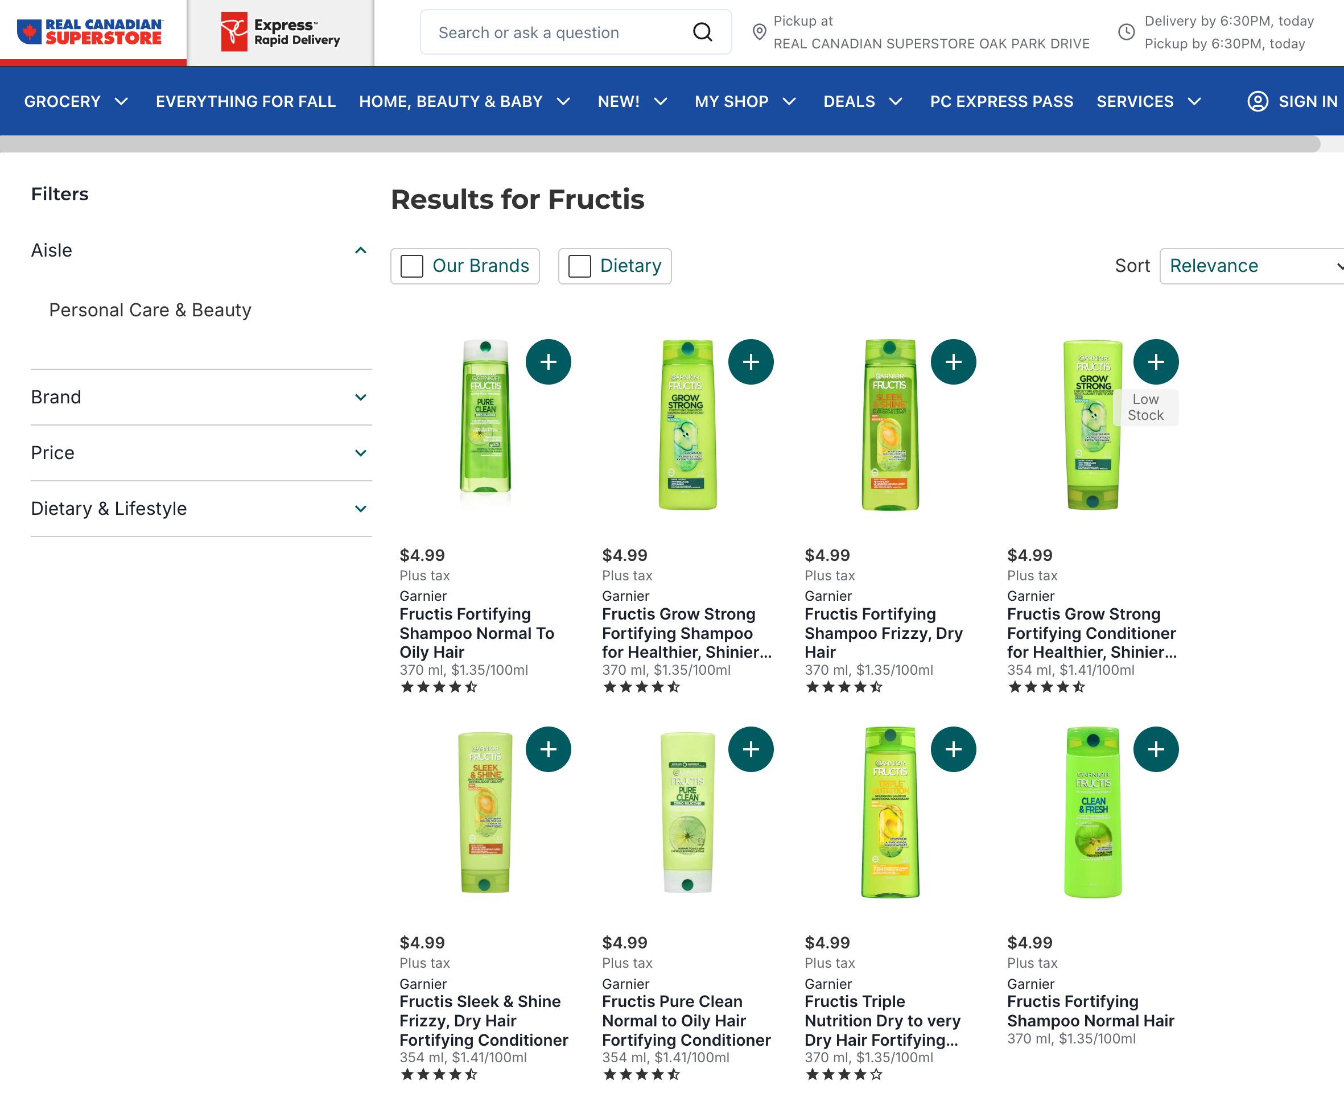Image resolution: width=1344 pixels, height=1114 pixels.
Task: Open the Real Canadian Superstore logo
Action: pos(90,32)
